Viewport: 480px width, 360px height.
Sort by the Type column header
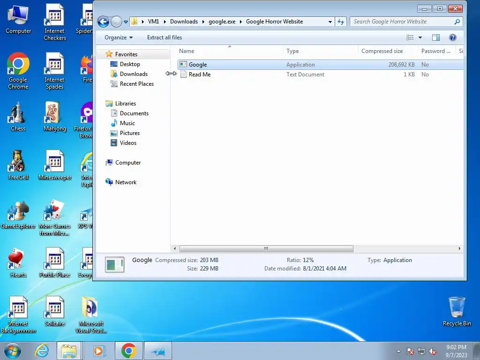(x=321, y=51)
